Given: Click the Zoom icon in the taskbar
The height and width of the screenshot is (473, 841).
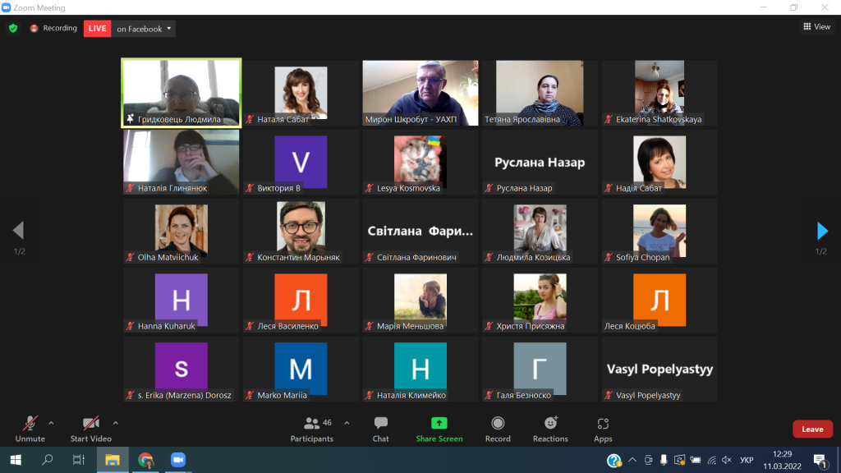Looking at the screenshot, I should (x=177, y=460).
